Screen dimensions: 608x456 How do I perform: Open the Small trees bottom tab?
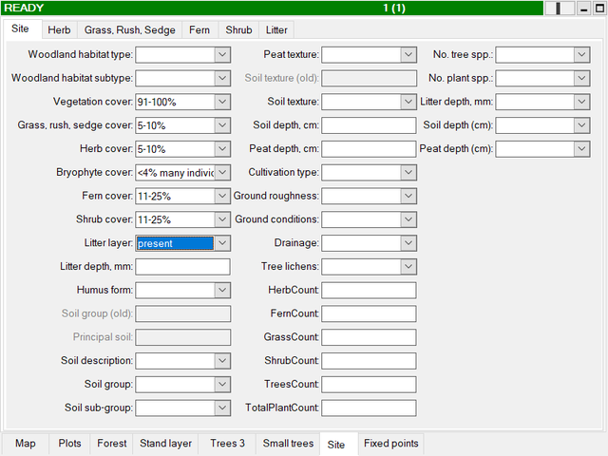pos(288,444)
